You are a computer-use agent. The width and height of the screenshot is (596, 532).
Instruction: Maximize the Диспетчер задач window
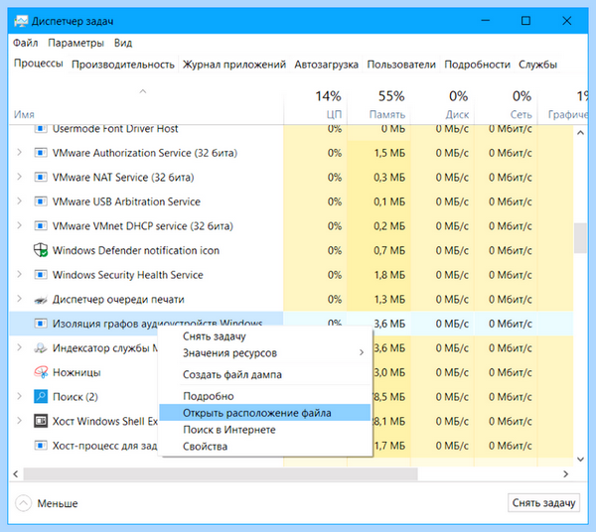pos(525,21)
